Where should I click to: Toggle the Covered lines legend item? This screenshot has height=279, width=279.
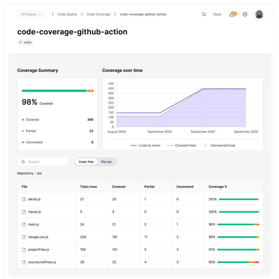pos(181,145)
